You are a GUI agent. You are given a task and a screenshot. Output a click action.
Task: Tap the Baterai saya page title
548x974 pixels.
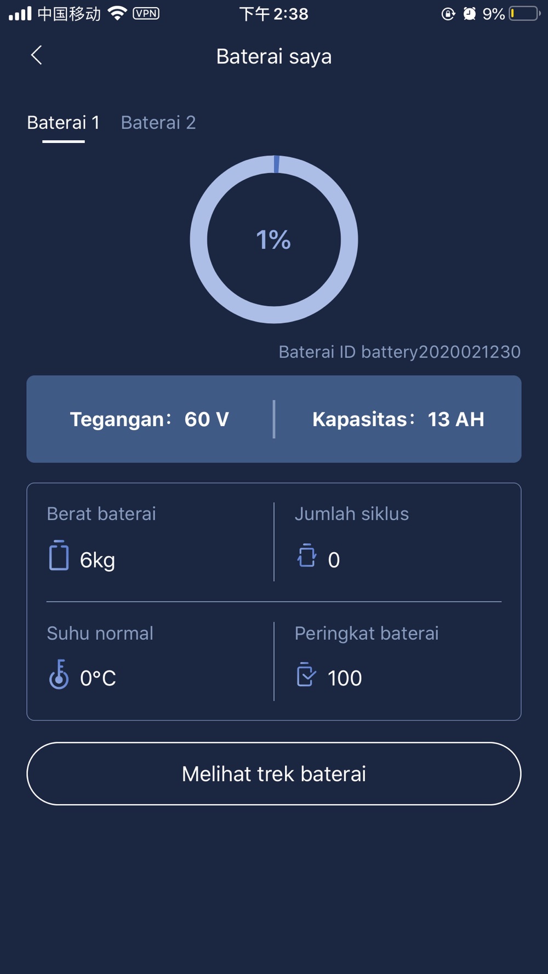pyautogui.click(x=274, y=56)
